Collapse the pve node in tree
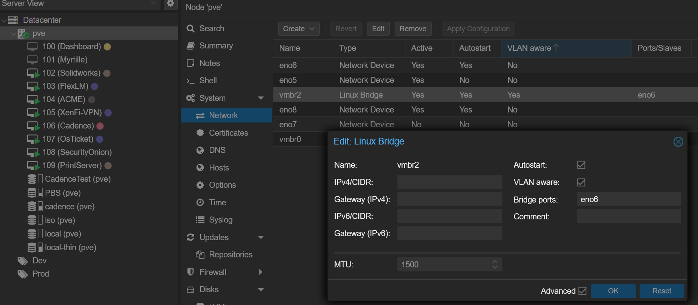 (14, 34)
